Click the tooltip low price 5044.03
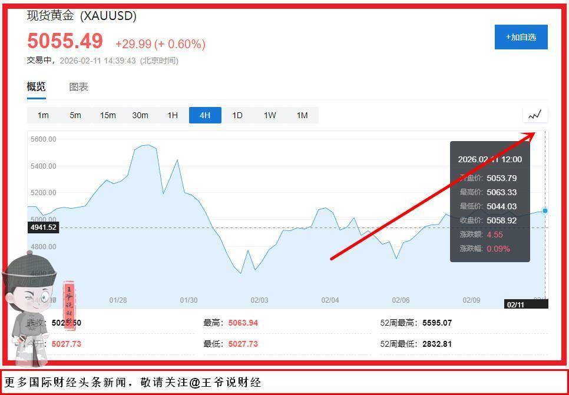The width and height of the screenshot is (569, 395). point(501,206)
